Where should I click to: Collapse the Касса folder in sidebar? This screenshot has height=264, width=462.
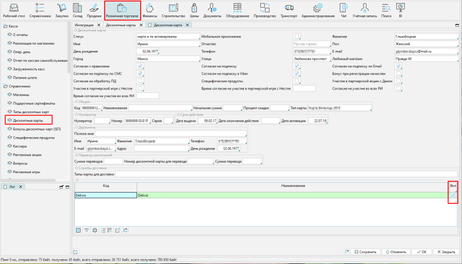(x=5, y=26)
